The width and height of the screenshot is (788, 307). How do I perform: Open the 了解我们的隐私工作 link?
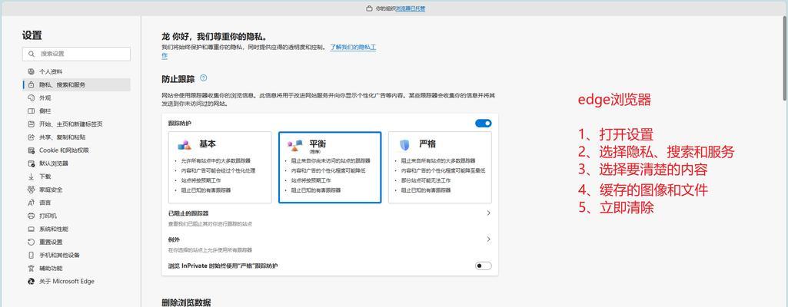coord(354,47)
